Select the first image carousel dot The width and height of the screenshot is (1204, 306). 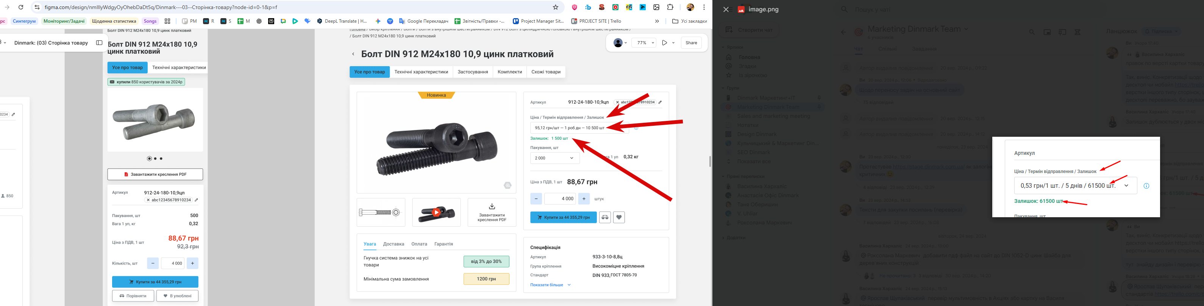point(150,159)
